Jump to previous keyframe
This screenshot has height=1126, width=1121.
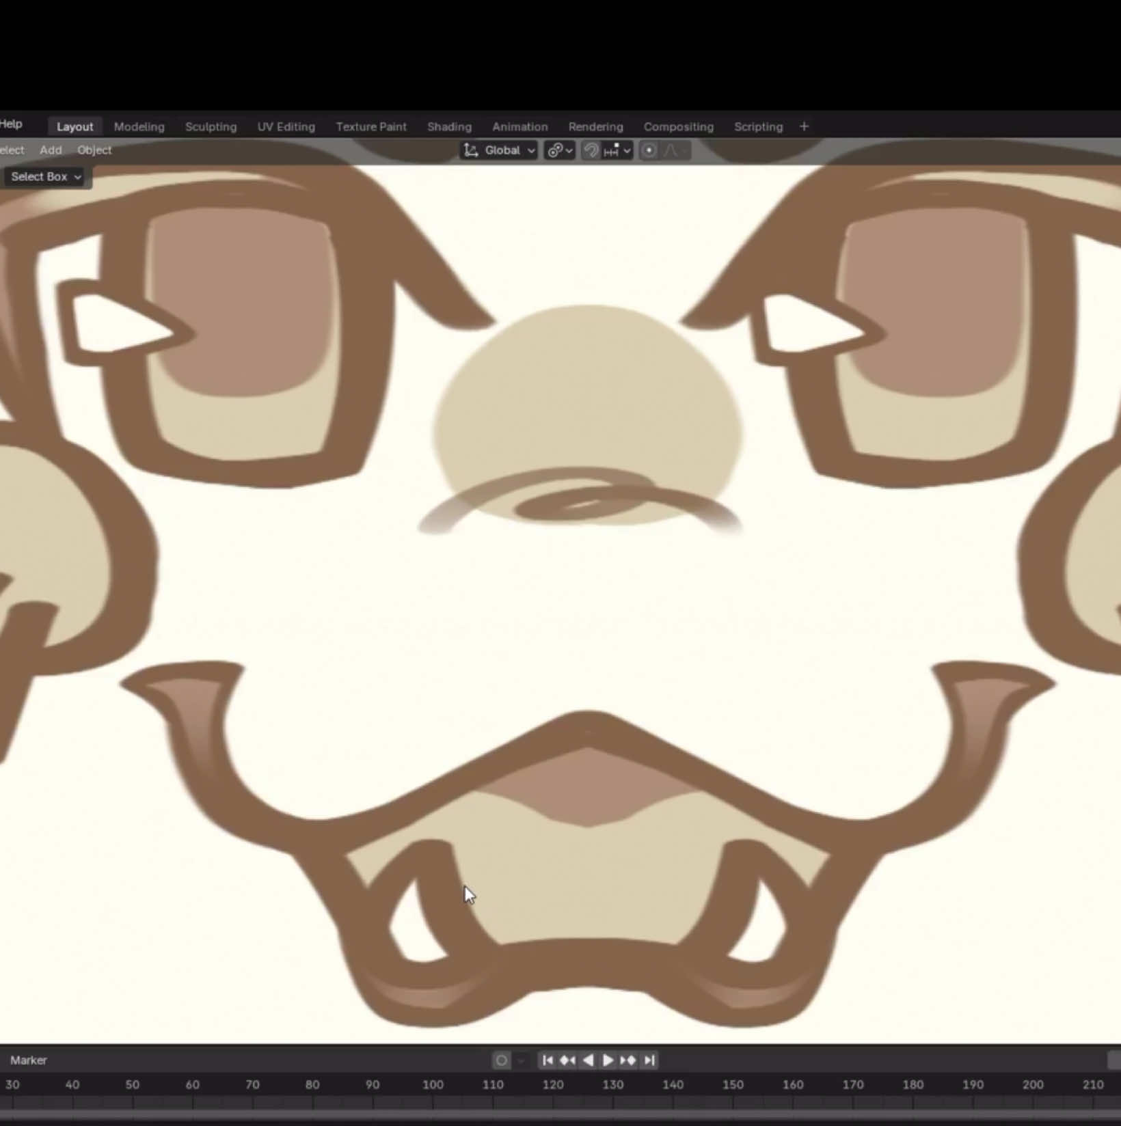[567, 1060]
